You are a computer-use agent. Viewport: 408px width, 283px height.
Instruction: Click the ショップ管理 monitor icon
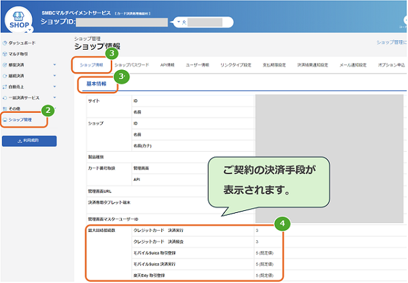point(5,120)
